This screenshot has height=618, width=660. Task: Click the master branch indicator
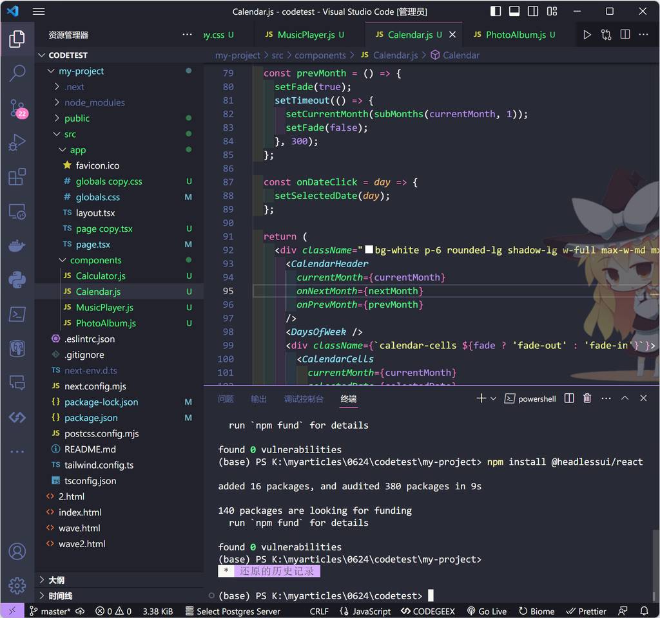point(50,611)
